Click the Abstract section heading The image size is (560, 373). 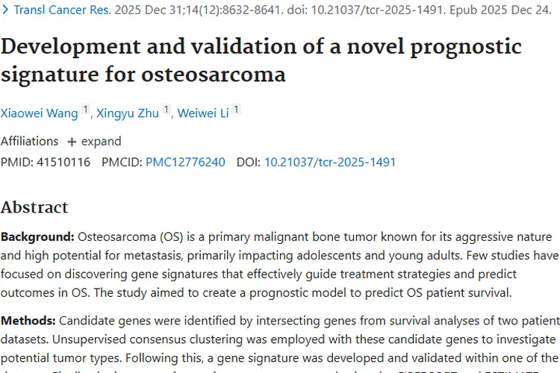(34, 207)
